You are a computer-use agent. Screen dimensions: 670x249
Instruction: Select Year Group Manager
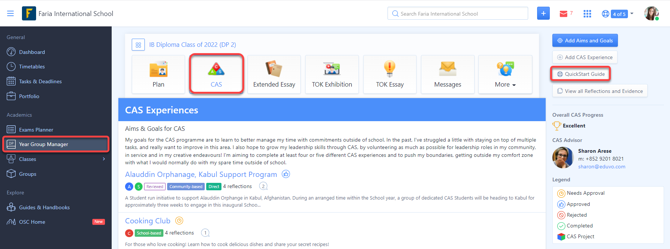(56, 144)
